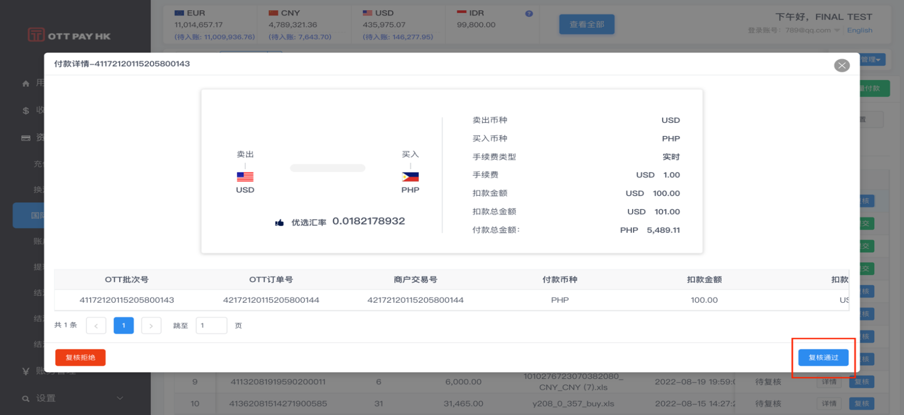Open the login account dropdown arrow

[x=837, y=30]
